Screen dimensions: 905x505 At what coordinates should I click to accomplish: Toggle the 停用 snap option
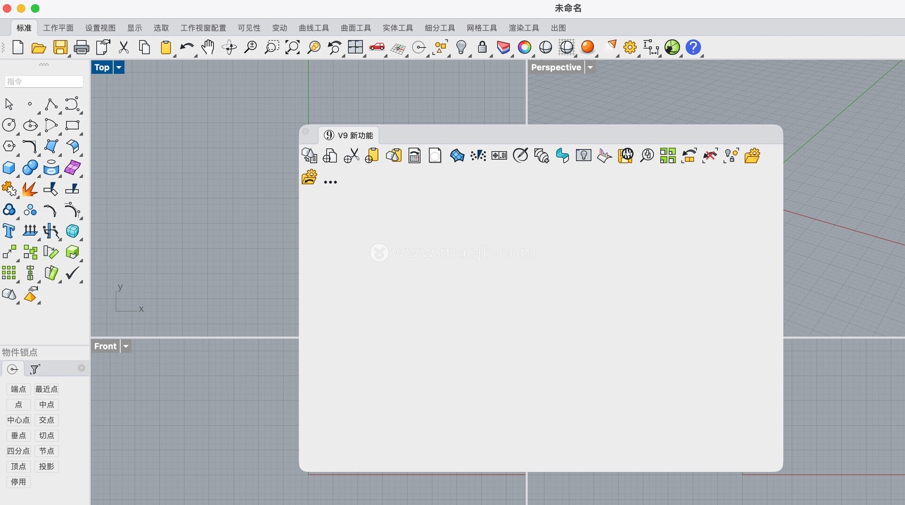point(18,482)
